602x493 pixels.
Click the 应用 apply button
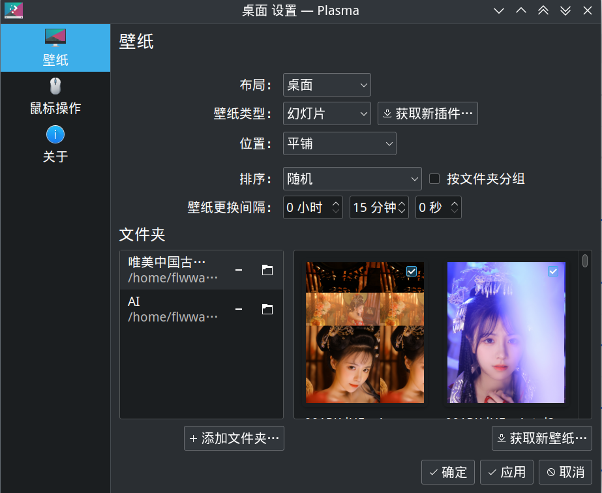[x=507, y=472]
